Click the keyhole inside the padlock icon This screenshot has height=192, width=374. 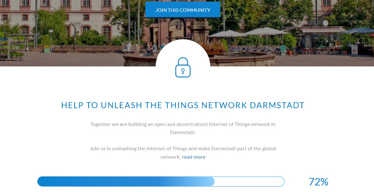(183, 71)
